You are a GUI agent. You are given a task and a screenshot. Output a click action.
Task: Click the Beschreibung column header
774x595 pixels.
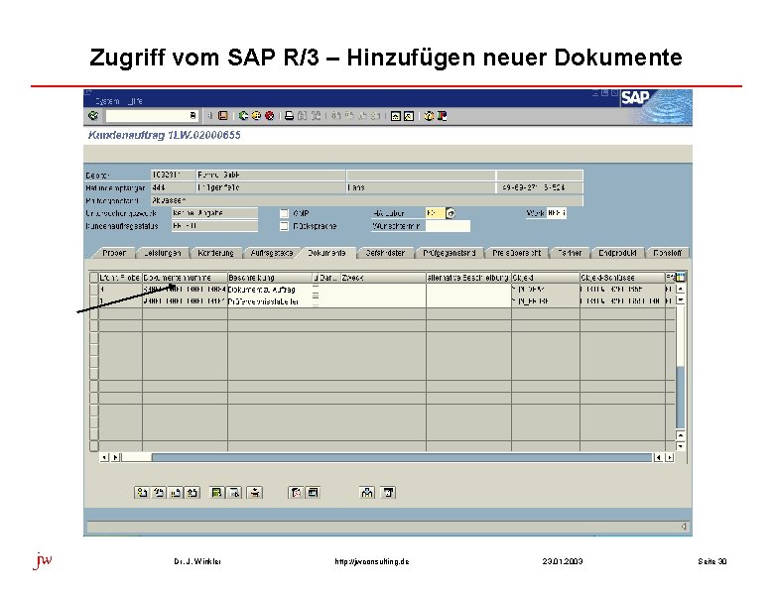(270, 278)
